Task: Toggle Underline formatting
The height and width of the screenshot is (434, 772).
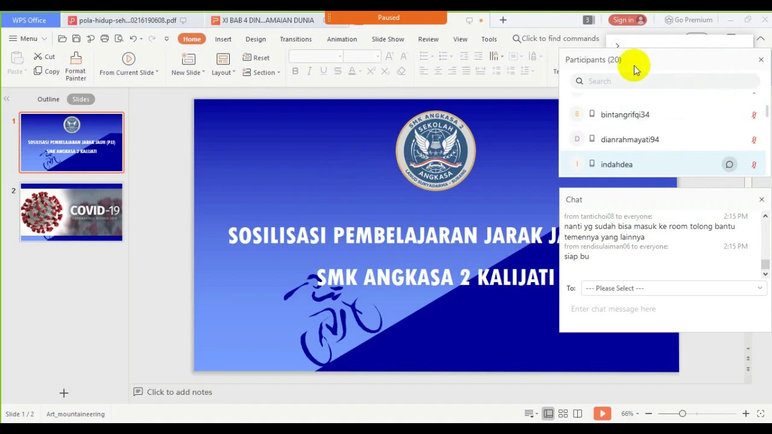Action: (323, 71)
